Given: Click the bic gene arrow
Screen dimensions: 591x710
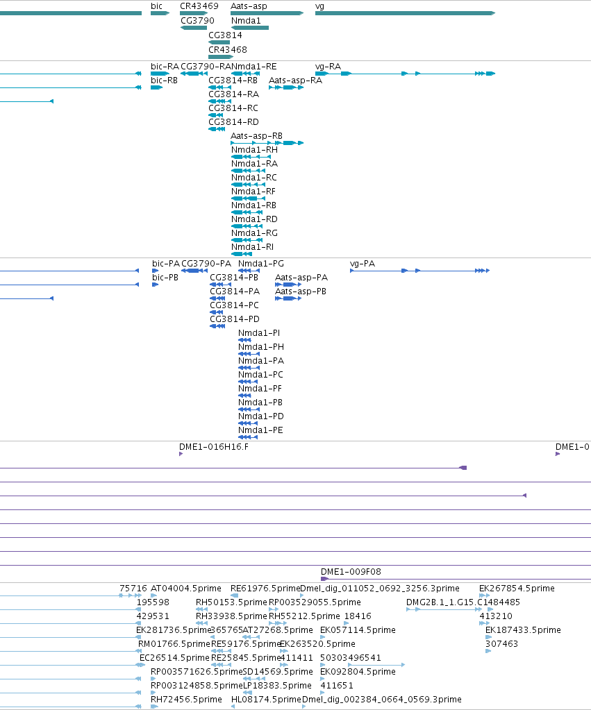Looking at the screenshot, I should pyautogui.click(x=160, y=13).
